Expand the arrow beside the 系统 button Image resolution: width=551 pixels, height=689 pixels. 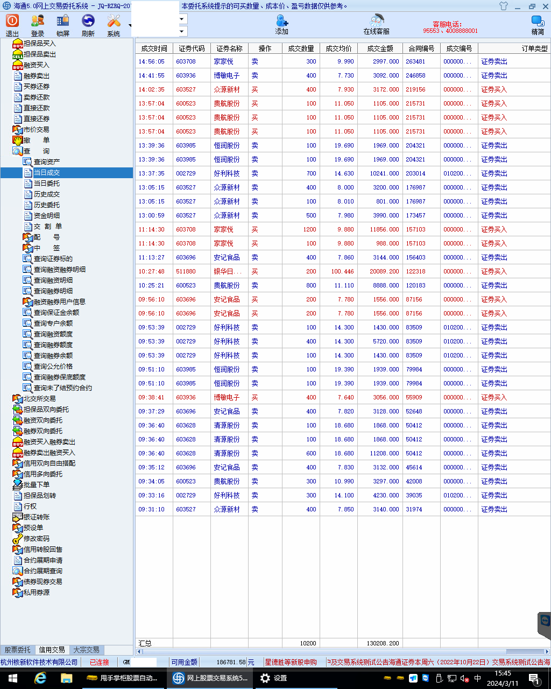tap(130, 25)
